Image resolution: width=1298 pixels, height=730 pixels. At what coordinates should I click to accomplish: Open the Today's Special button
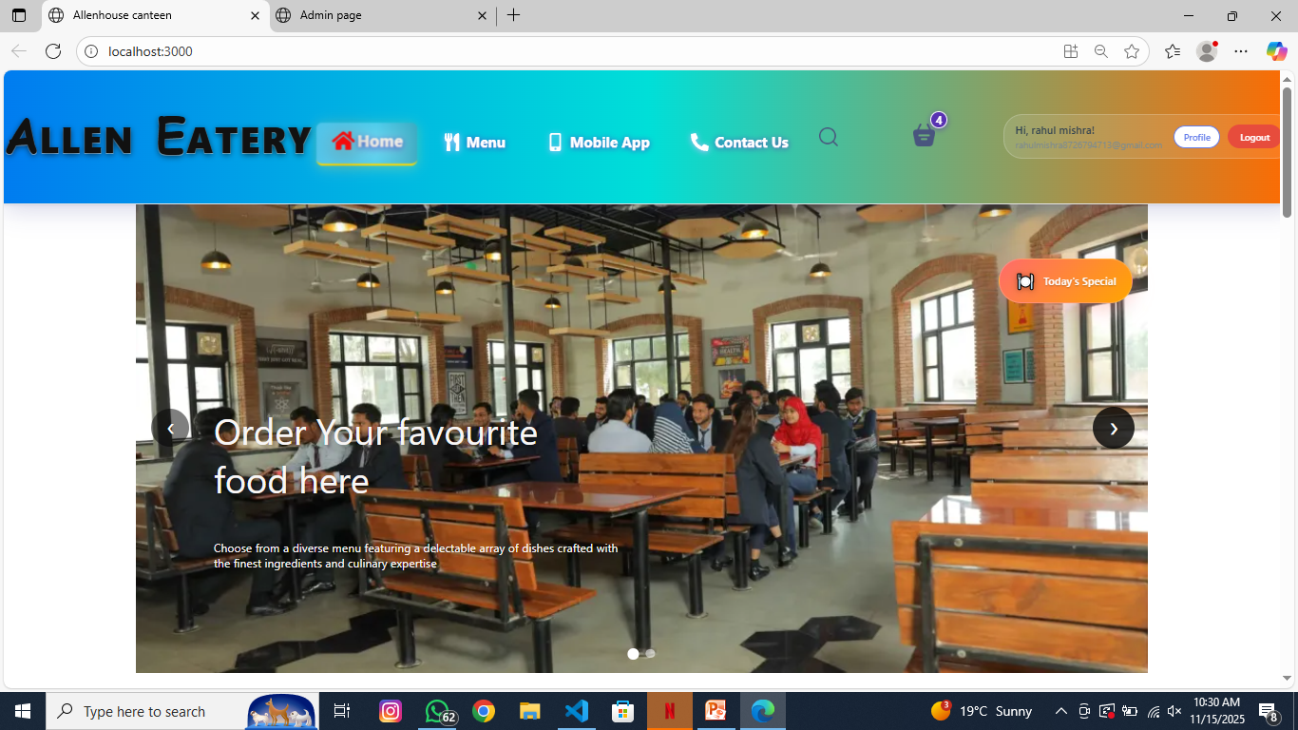(1065, 281)
